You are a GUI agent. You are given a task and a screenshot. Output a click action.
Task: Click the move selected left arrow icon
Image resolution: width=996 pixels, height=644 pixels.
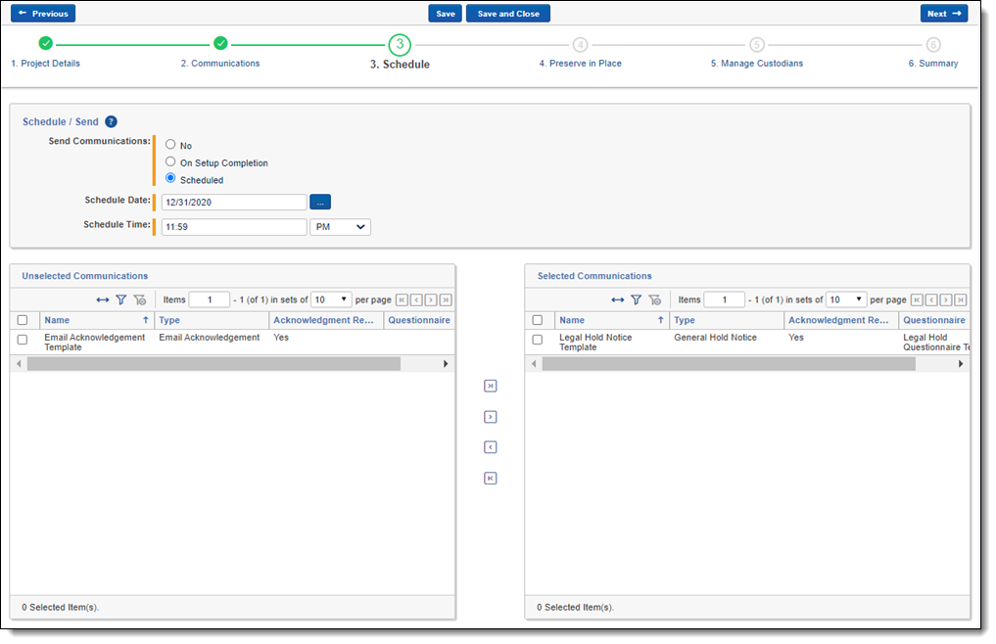coord(491,447)
